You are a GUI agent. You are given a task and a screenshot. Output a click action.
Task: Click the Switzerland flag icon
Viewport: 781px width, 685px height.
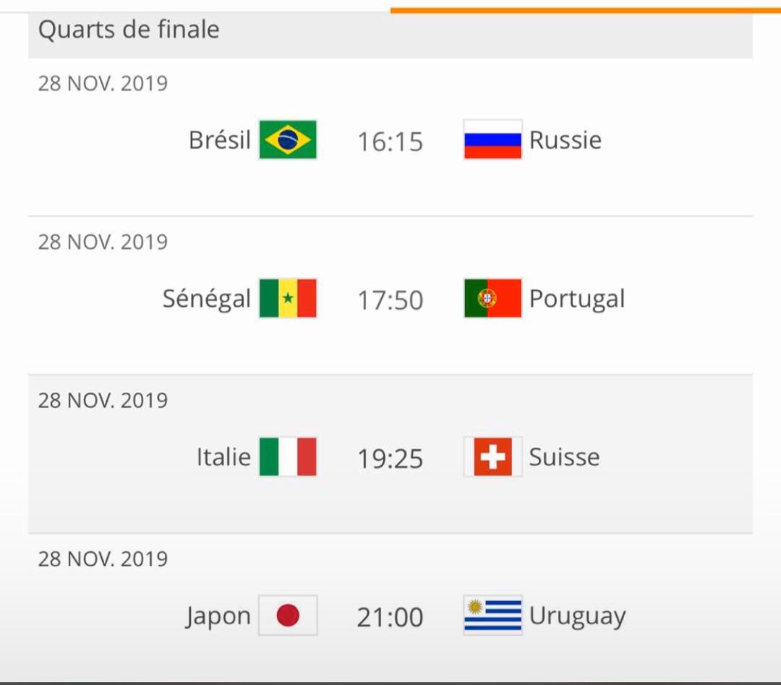point(492,456)
